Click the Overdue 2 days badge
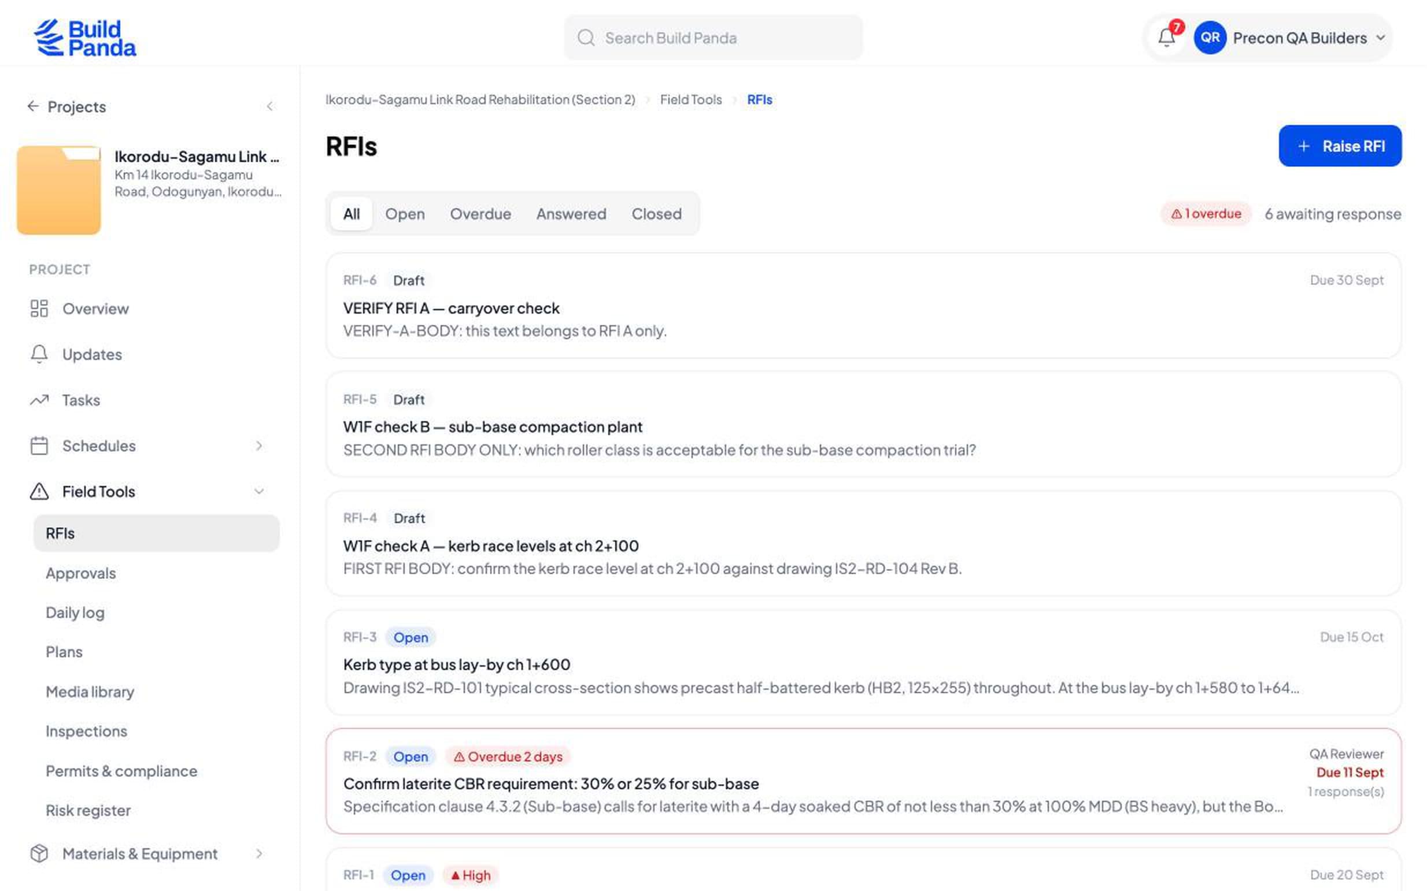1427x891 pixels. (508, 756)
